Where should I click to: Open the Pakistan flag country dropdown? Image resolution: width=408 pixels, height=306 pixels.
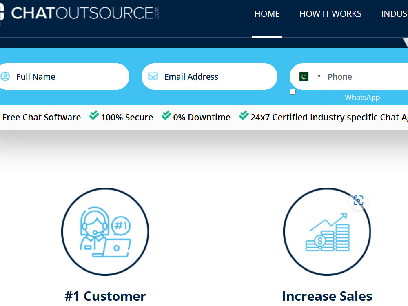(x=308, y=77)
